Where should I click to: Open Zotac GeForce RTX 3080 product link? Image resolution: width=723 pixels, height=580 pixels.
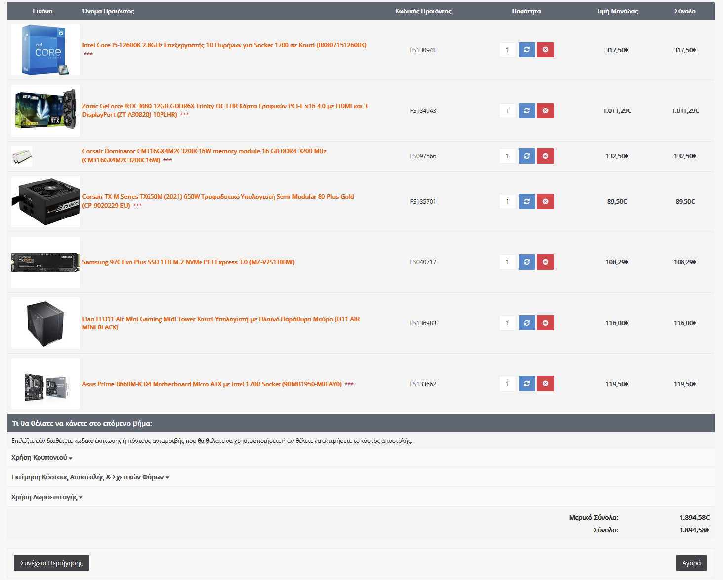(225, 110)
